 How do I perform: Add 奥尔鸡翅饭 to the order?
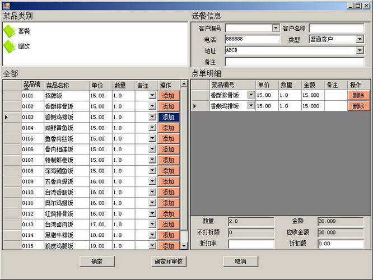pos(169,203)
